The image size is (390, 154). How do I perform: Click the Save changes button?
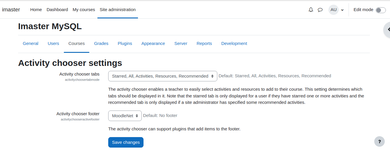[x=126, y=142]
